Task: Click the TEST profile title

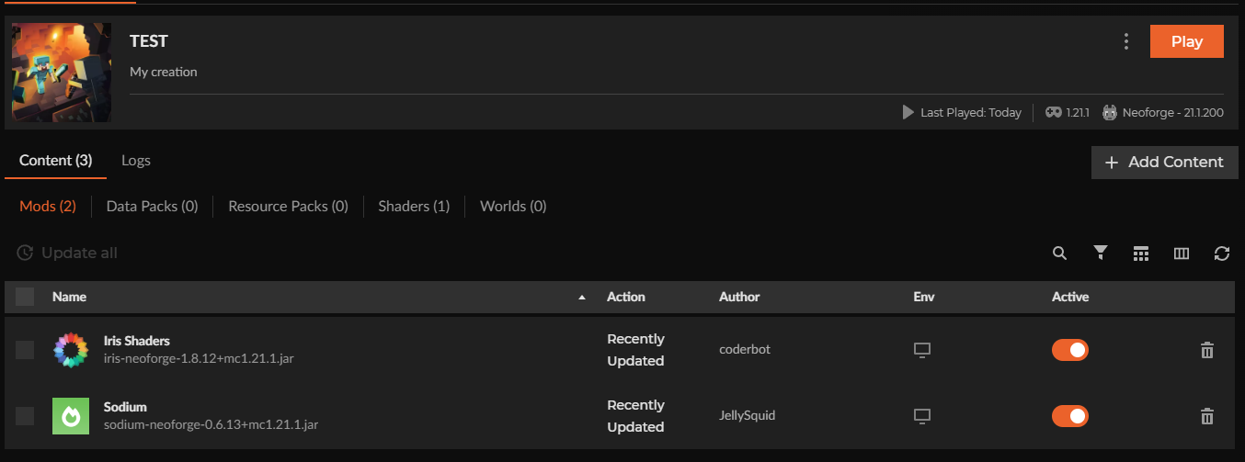Action: point(149,41)
